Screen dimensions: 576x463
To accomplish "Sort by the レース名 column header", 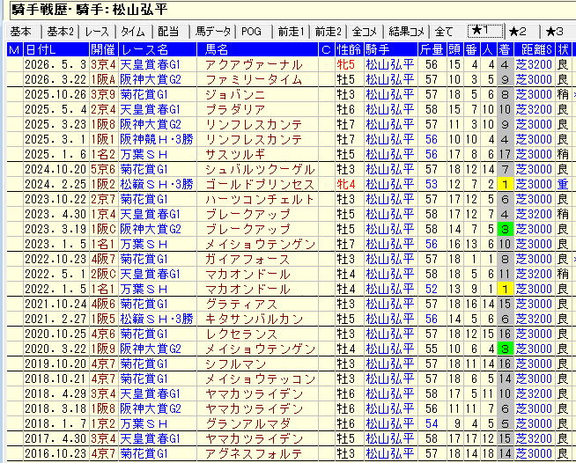I will pyautogui.click(x=158, y=49).
